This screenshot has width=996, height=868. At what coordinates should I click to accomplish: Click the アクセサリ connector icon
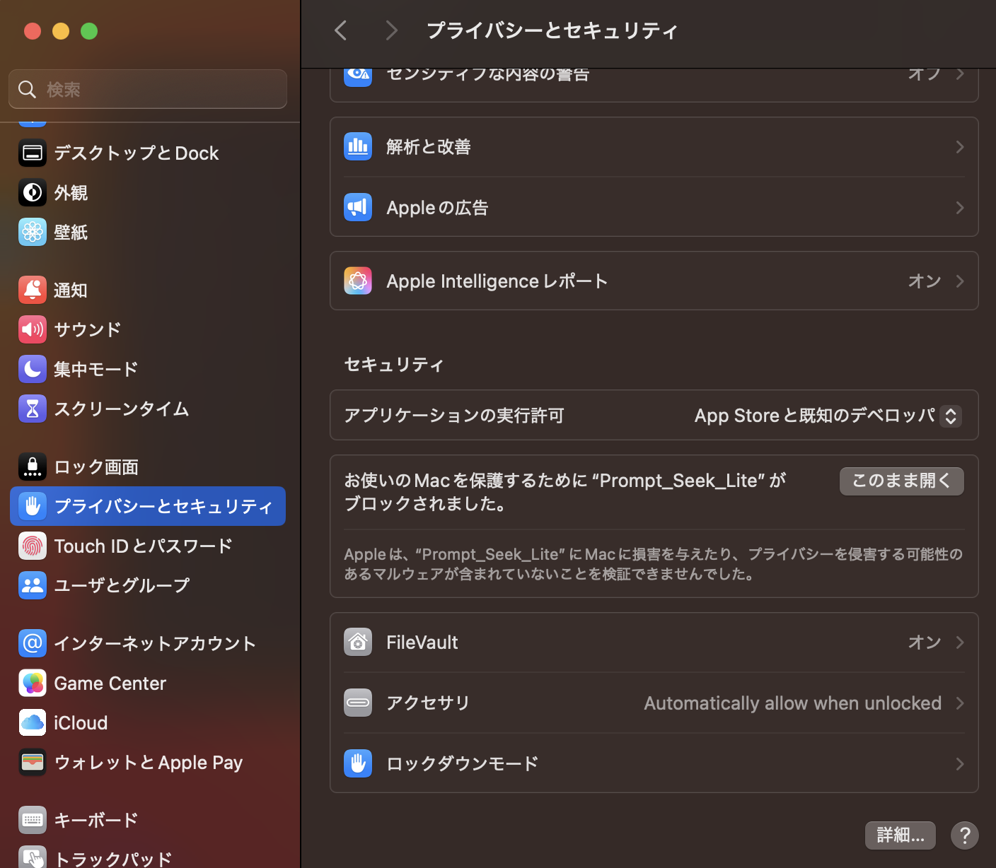coord(358,703)
